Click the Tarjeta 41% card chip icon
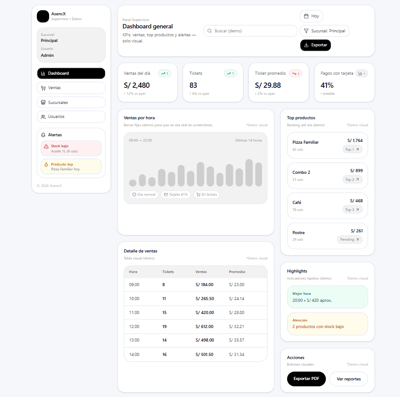The height and width of the screenshot is (397, 400). point(165,194)
